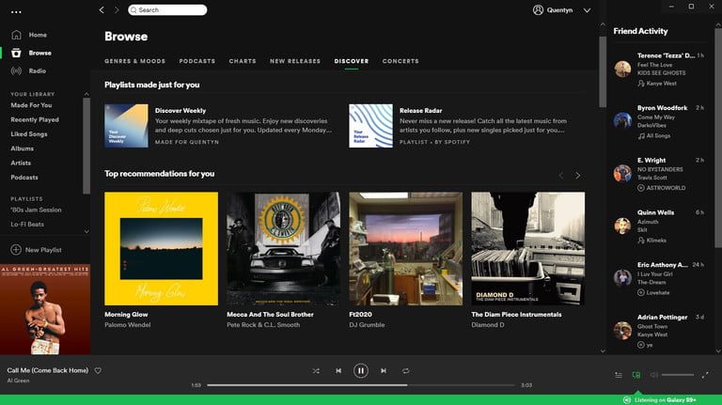
Task: Open the connect to device menu
Action: pyautogui.click(x=636, y=375)
